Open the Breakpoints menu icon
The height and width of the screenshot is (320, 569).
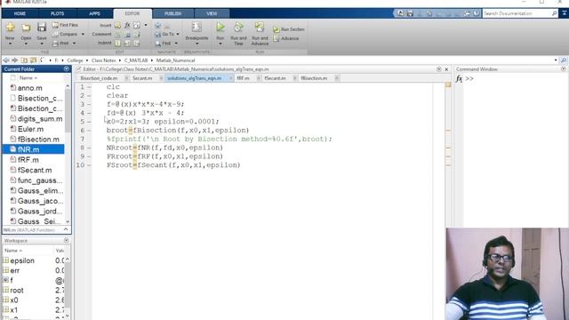pos(196,28)
